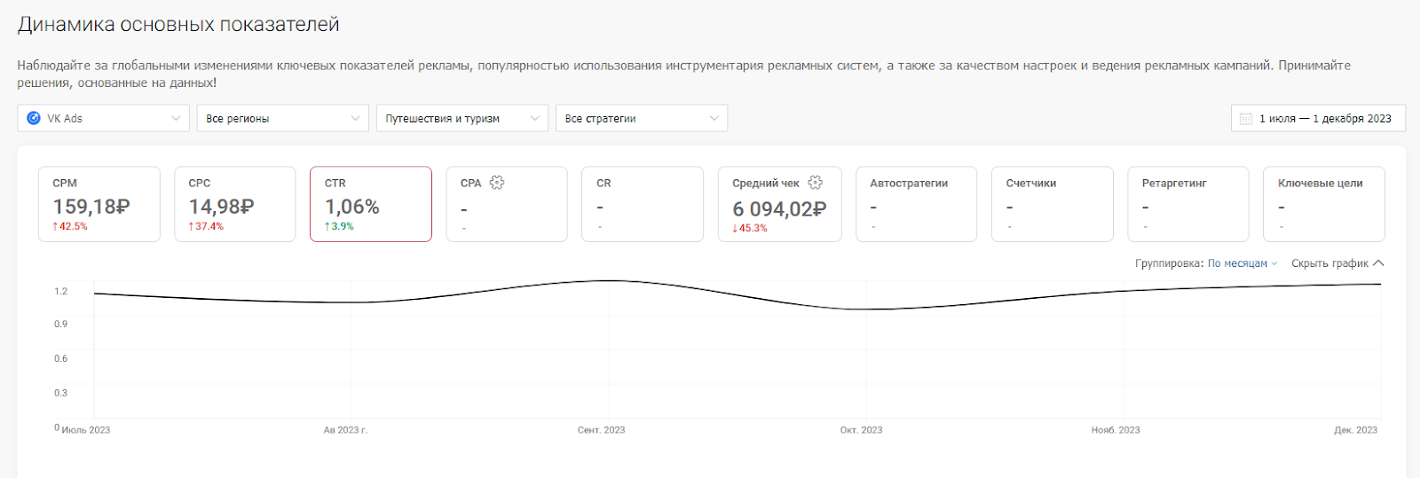Select the CTR metric card
Image resolution: width=1420 pixels, height=478 pixels.
[x=371, y=204]
